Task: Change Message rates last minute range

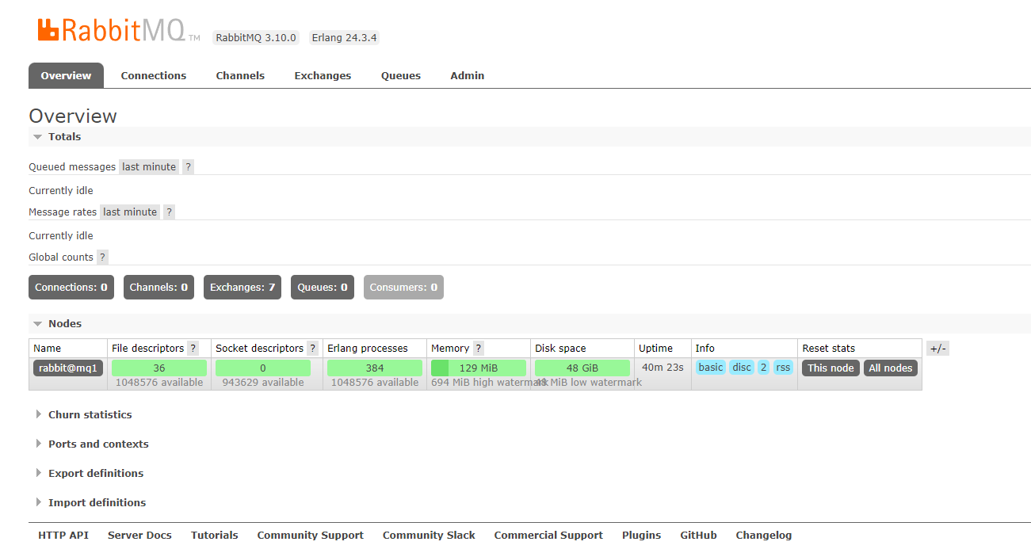Action: coord(130,212)
